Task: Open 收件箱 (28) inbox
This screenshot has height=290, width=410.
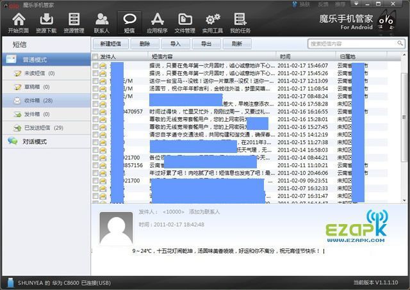Action: click(x=46, y=101)
